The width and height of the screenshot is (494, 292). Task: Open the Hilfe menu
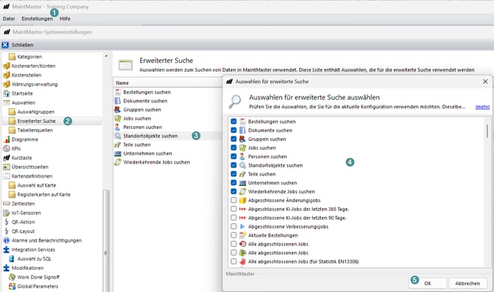[x=65, y=18]
